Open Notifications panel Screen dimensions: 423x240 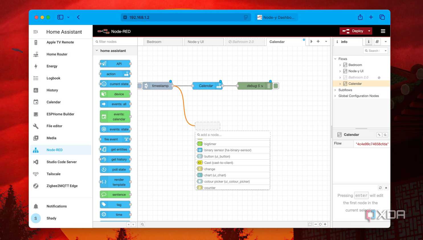[60, 206]
